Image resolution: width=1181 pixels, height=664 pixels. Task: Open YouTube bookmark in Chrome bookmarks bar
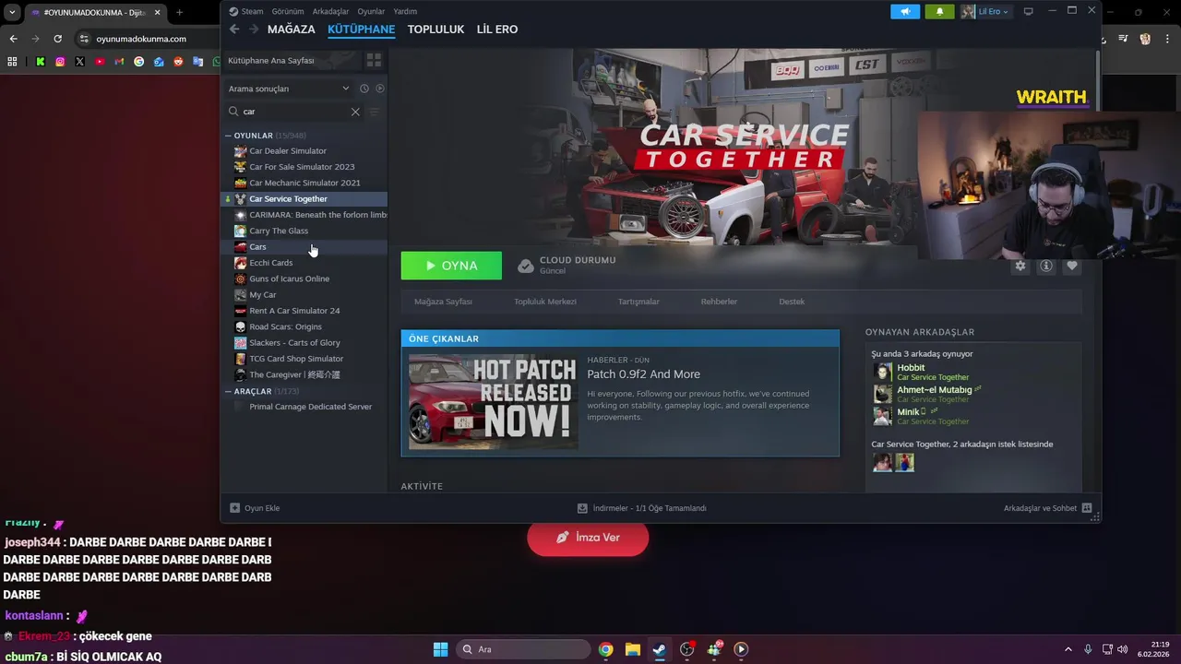pos(100,62)
